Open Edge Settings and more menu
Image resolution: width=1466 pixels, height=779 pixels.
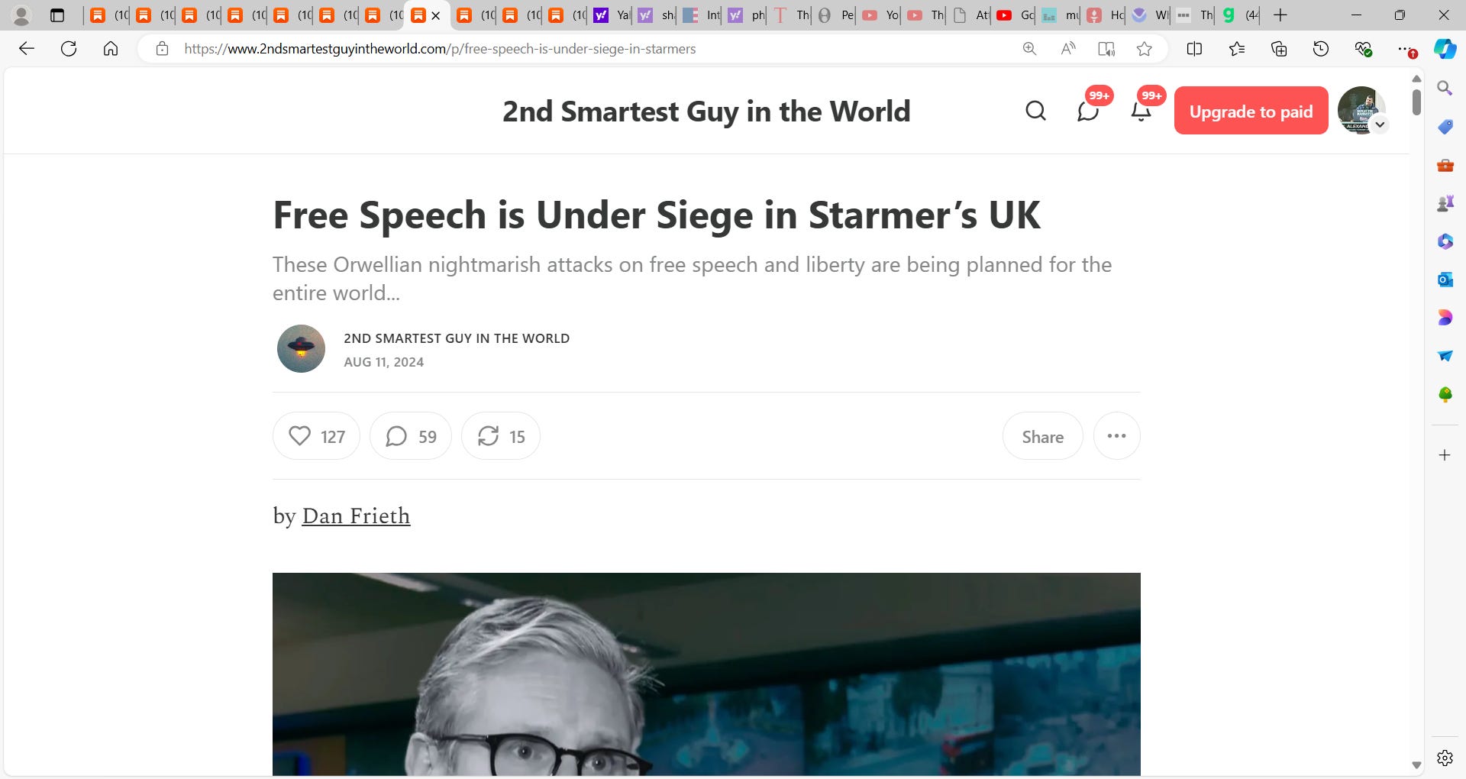click(x=1405, y=49)
